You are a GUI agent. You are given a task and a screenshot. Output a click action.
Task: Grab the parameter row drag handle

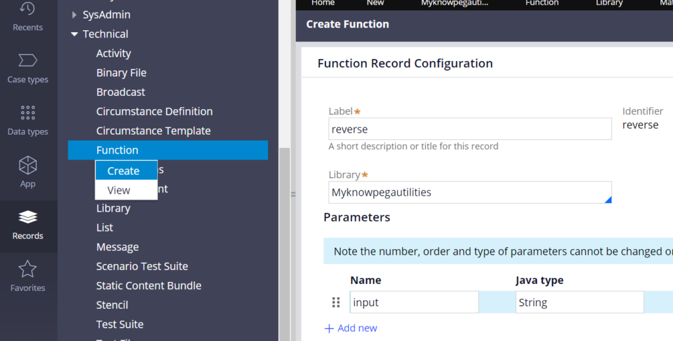[x=336, y=302]
